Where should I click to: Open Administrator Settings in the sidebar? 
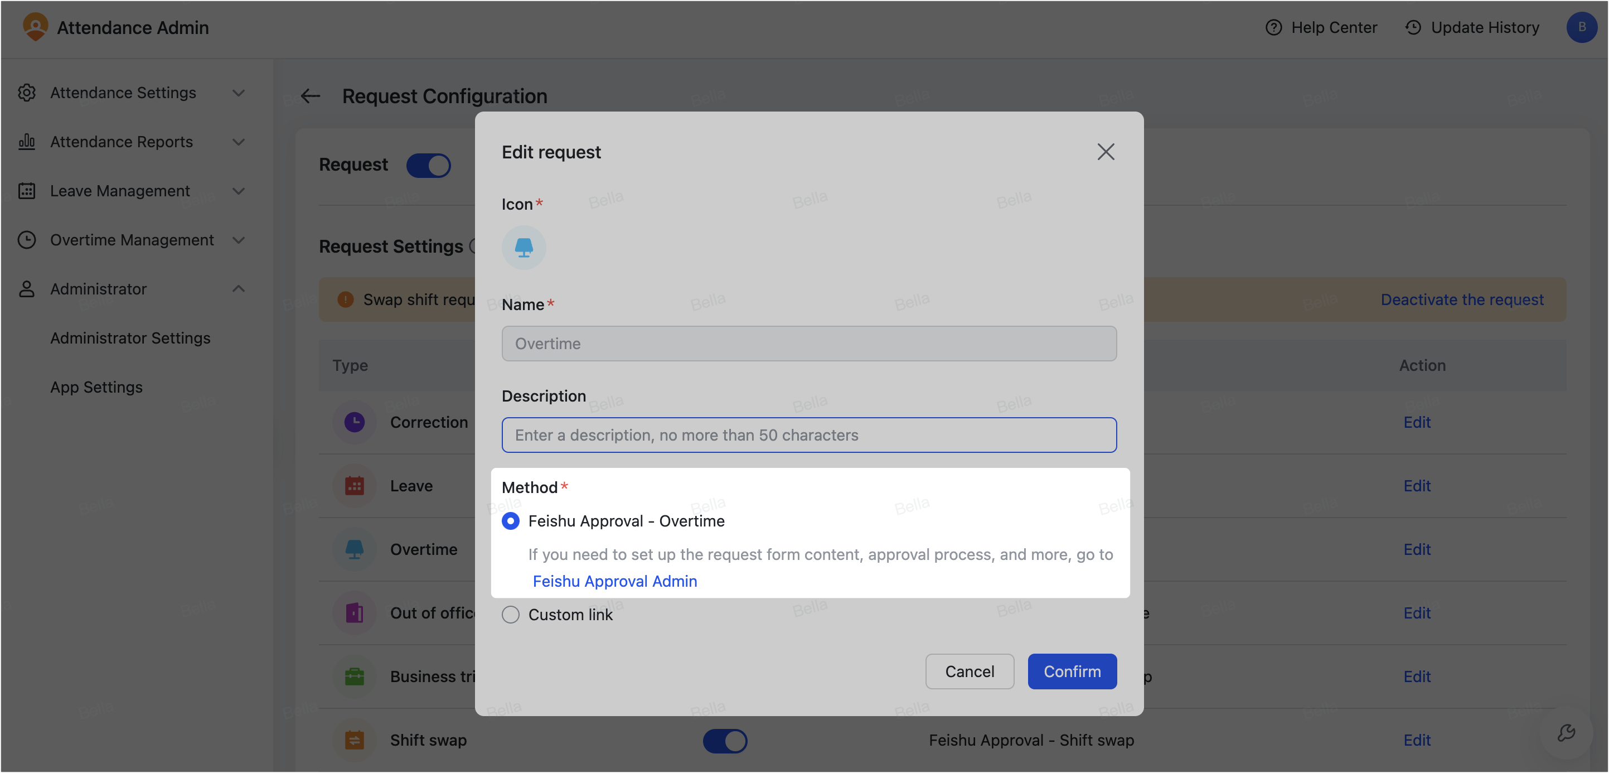[130, 338]
